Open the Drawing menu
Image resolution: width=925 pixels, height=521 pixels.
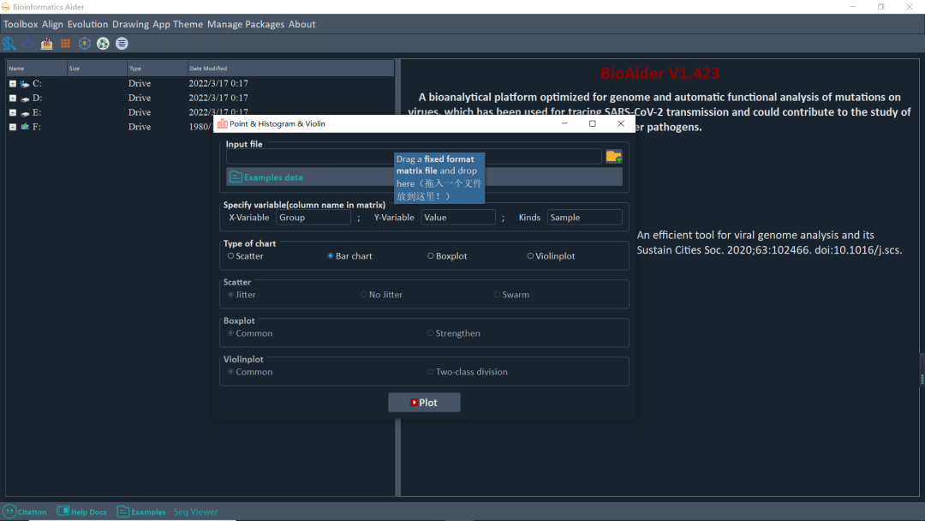pos(130,24)
